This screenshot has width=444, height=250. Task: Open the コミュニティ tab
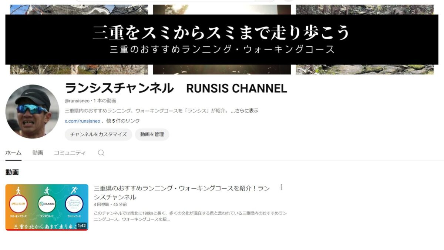(x=70, y=152)
